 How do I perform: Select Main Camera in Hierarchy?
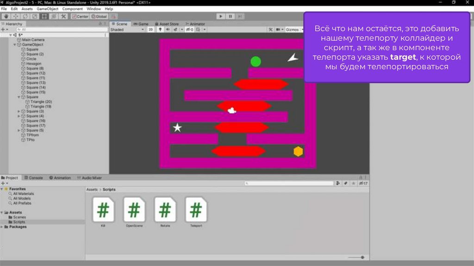(33, 40)
